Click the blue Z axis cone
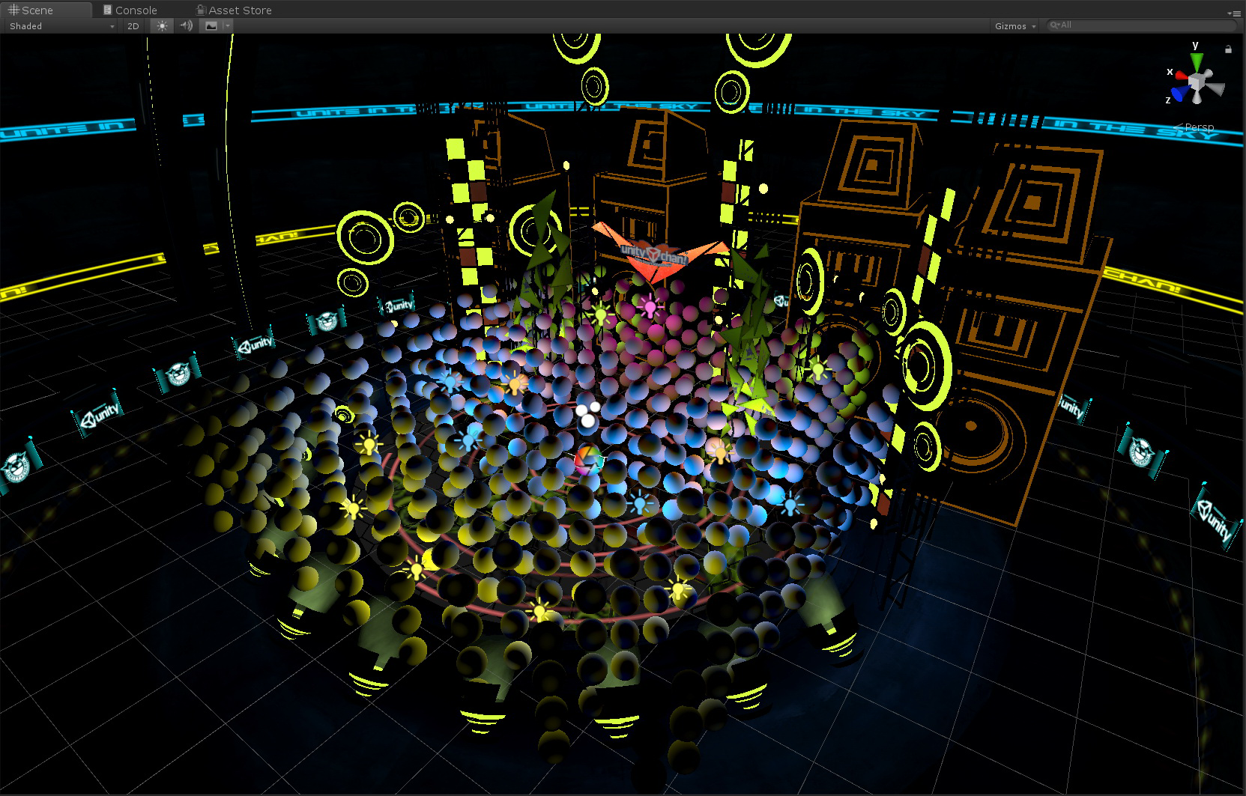This screenshot has width=1246, height=796. (x=1180, y=93)
